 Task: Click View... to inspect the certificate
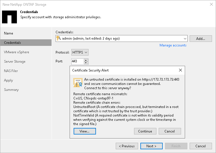[85, 131]
